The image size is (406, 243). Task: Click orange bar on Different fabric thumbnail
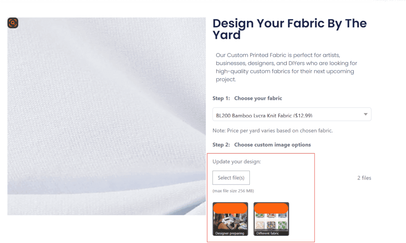click(x=271, y=208)
